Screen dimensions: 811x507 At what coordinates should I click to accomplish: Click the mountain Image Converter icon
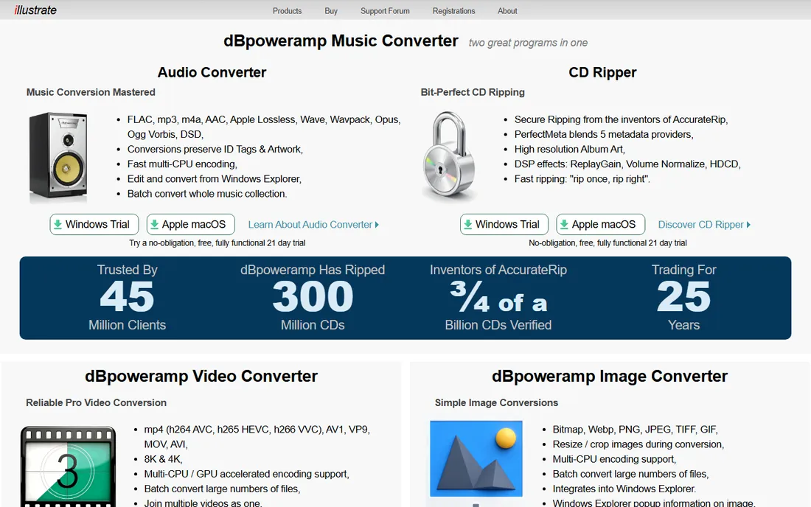point(476,459)
